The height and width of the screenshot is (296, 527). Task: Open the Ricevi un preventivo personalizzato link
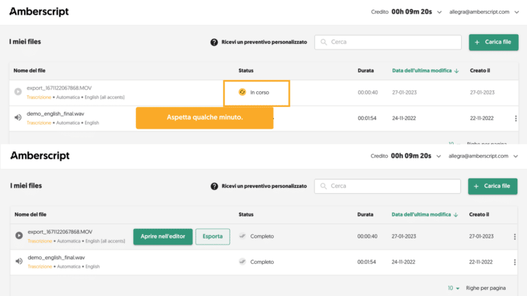pos(263,186)
